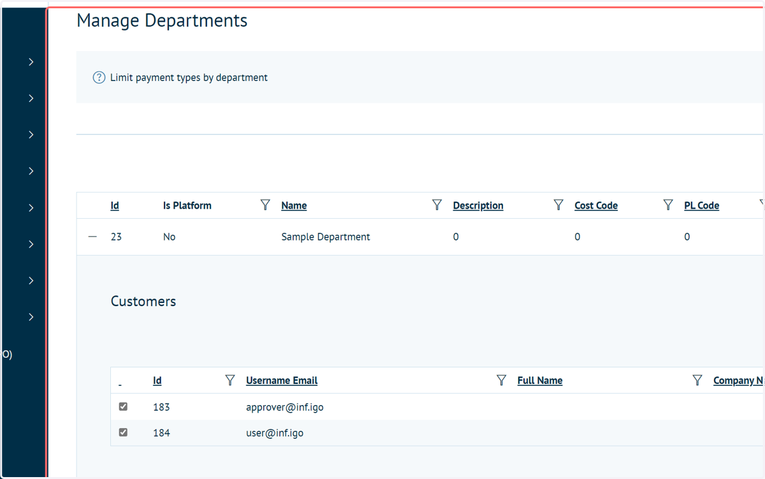The height and width of the screenshot is (479, 765).
Task: Sort departments by Id column
Action: click(115, 205)
